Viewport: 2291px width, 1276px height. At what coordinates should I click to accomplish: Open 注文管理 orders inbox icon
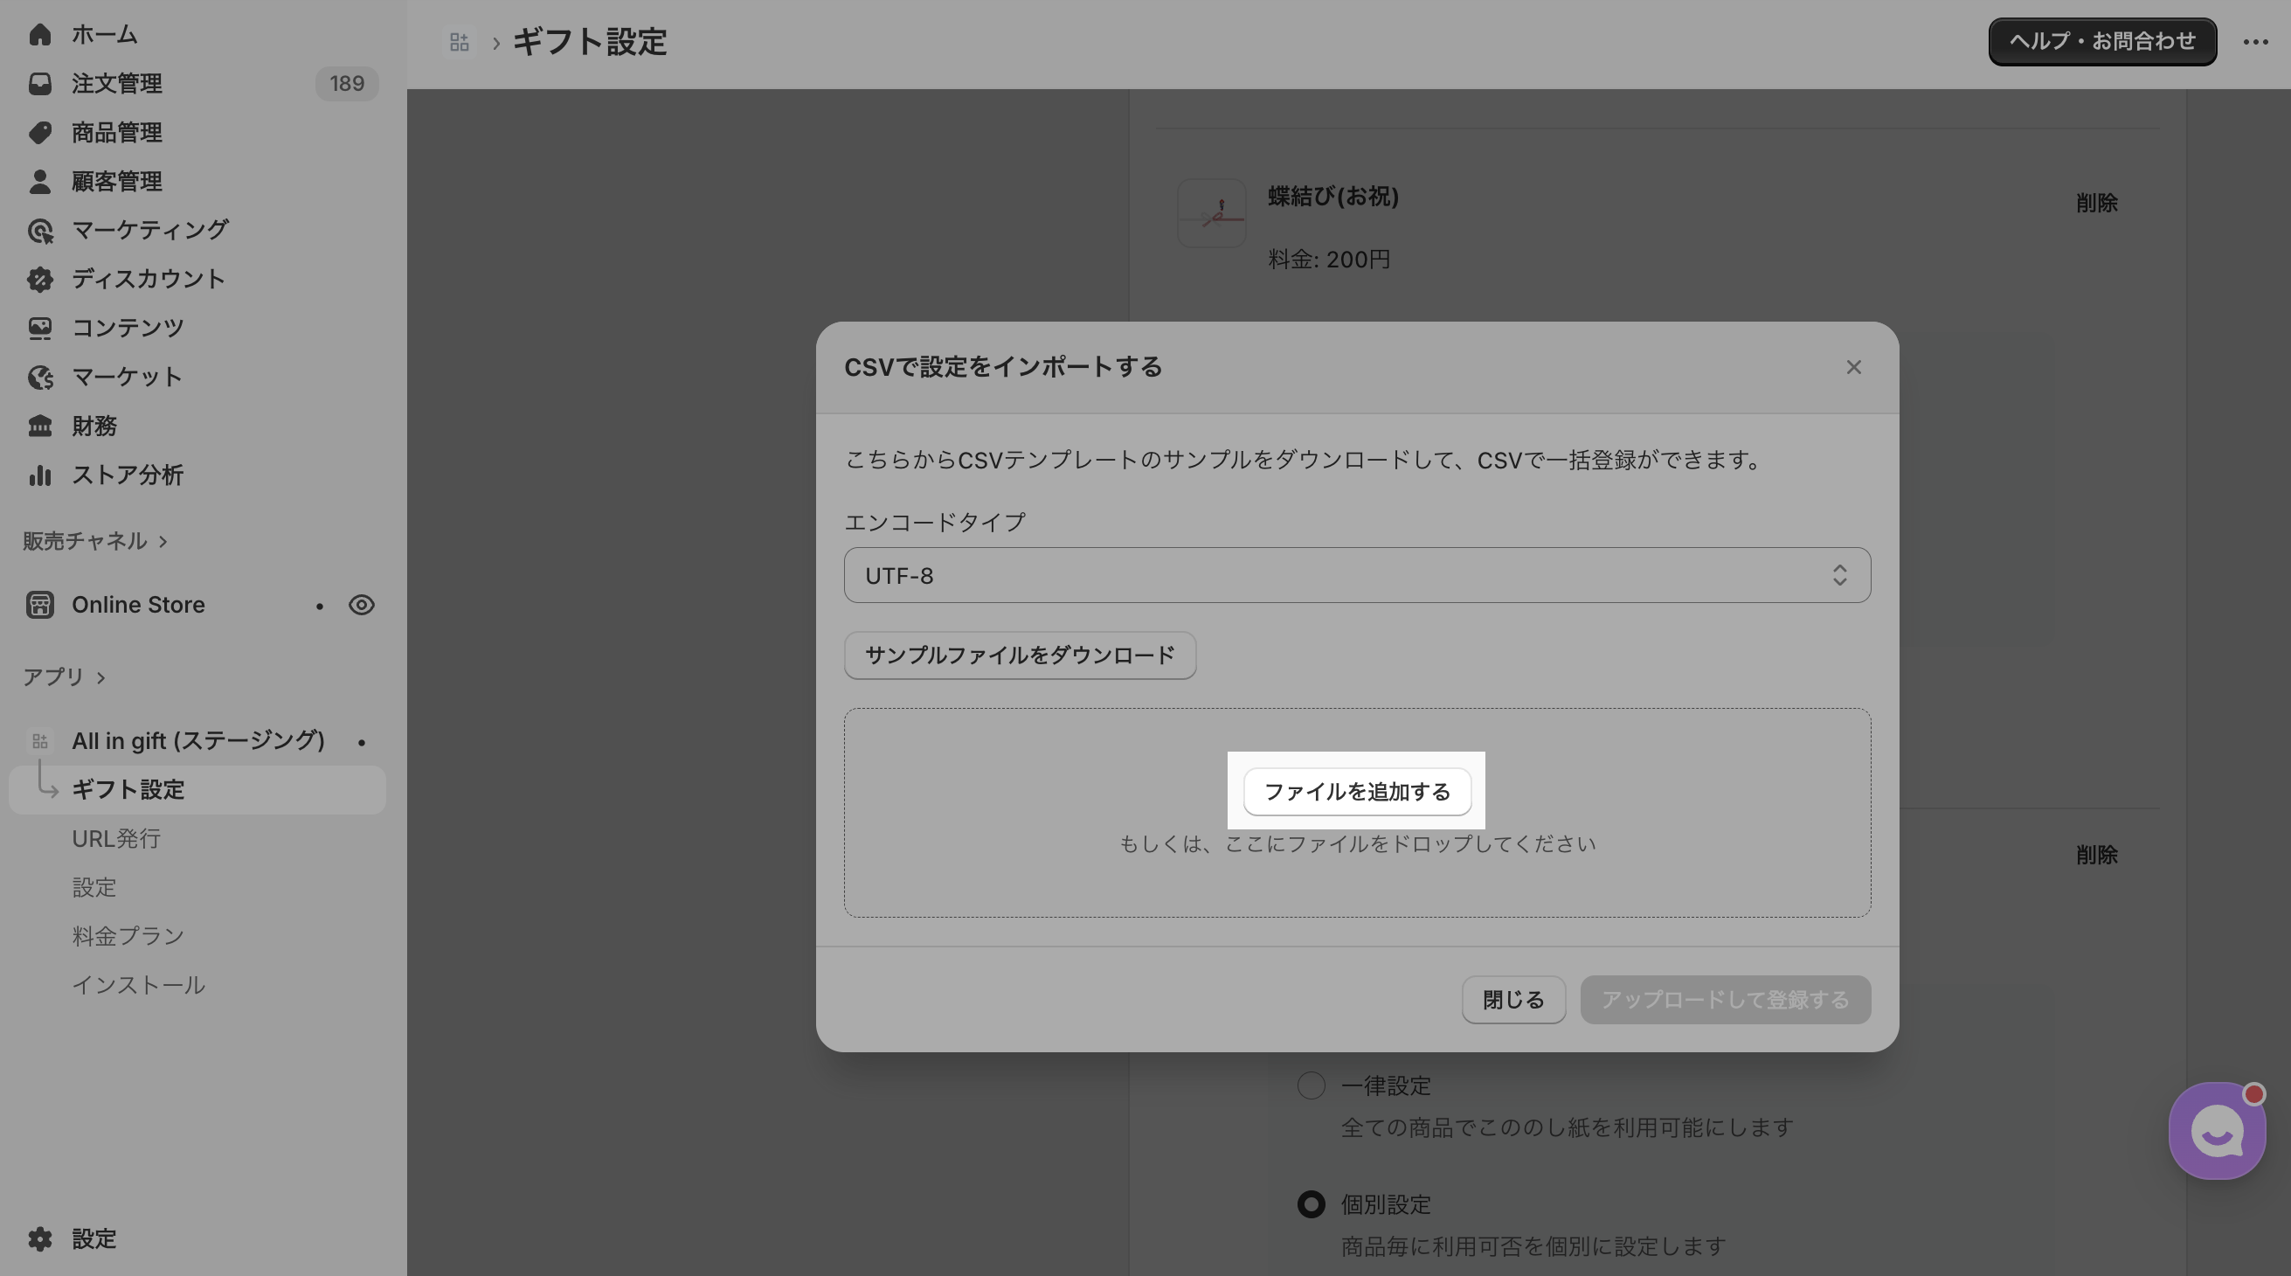tap(40, 84)
